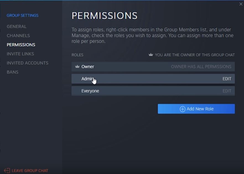This screenshot has width=244, height=174.
Task: Show the Bans section
Action: pyautogui.click(x=12, y=72)
